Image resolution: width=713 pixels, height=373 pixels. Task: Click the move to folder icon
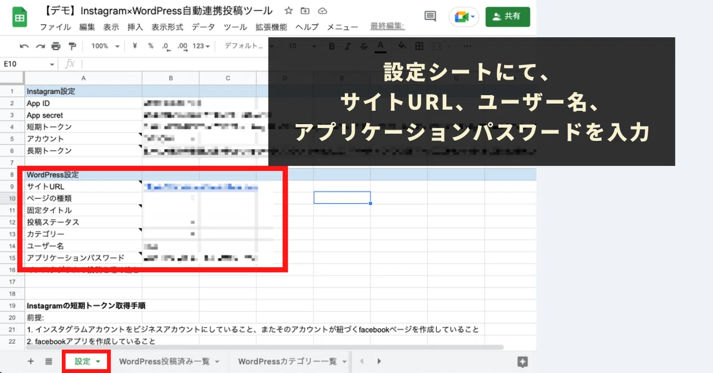coord(305,11)
